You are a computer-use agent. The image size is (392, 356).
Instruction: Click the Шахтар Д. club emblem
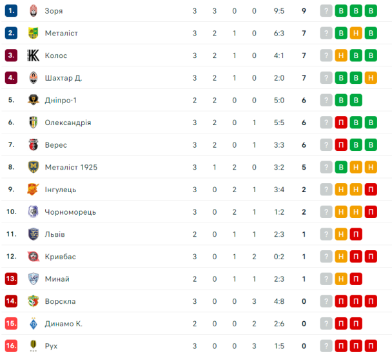(34, 78)
